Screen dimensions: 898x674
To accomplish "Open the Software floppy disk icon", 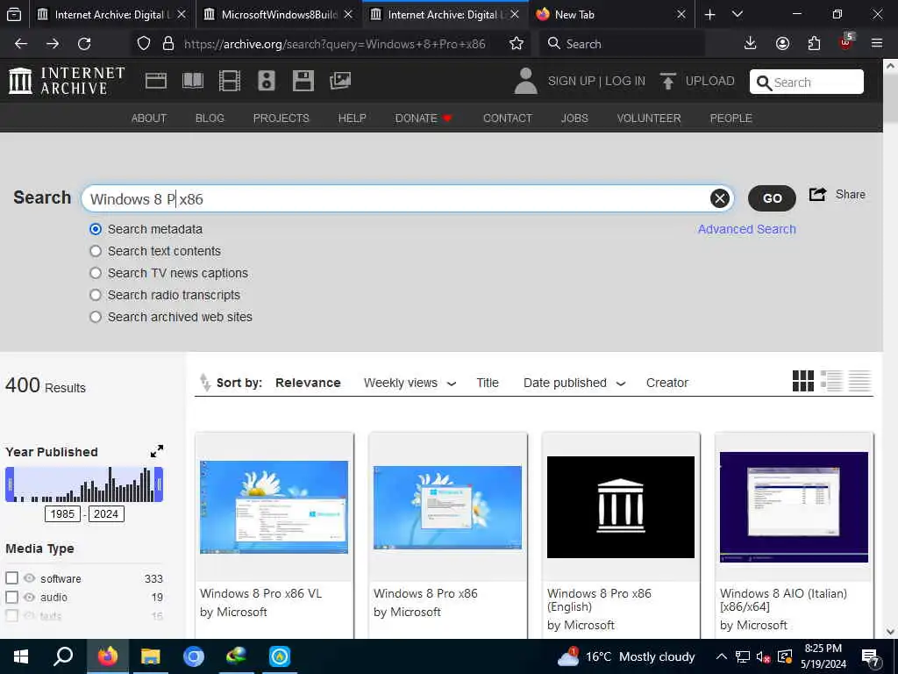I will click(303, 81).
